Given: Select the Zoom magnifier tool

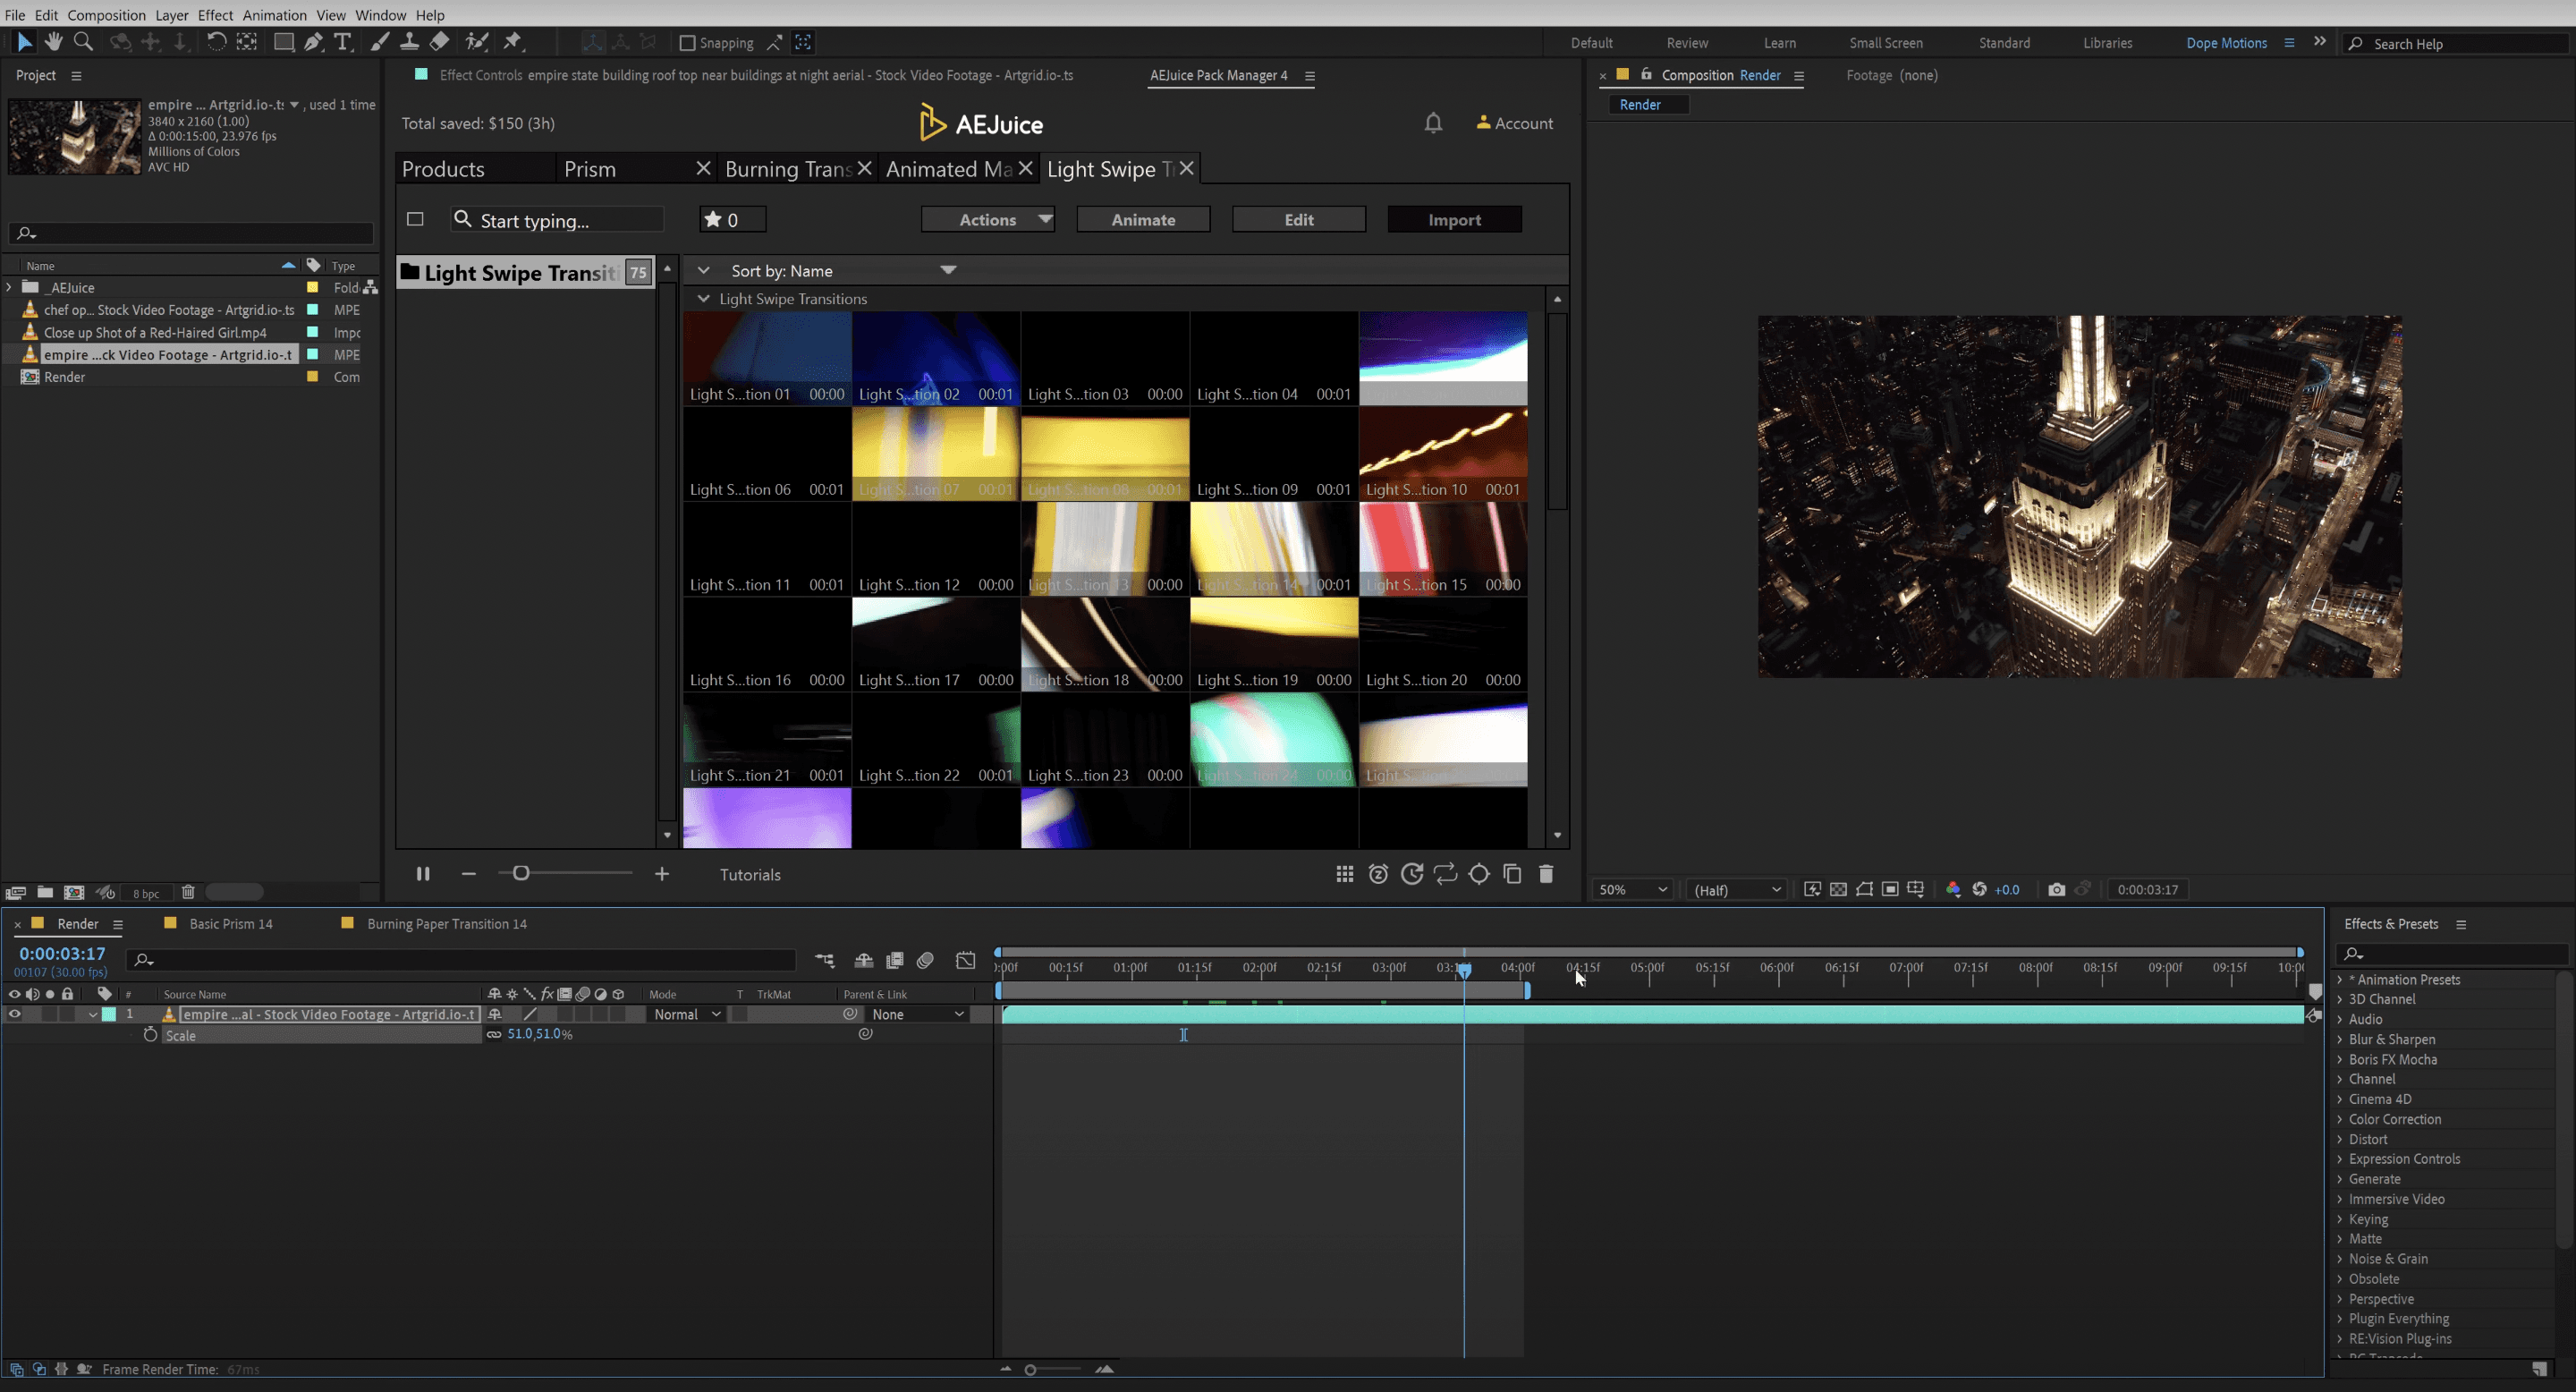Looking at the screenshot, I should [x=84, y=41].
